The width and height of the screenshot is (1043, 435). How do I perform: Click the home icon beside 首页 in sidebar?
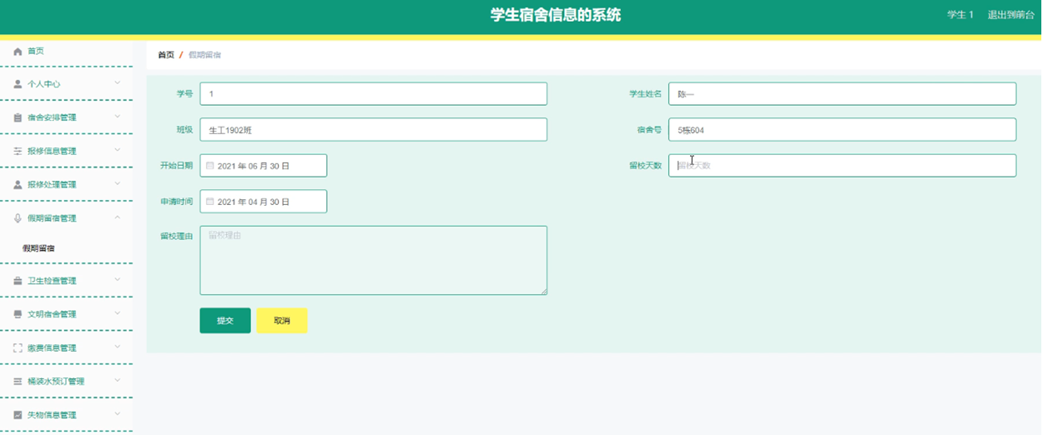click(x=18, y=52)
